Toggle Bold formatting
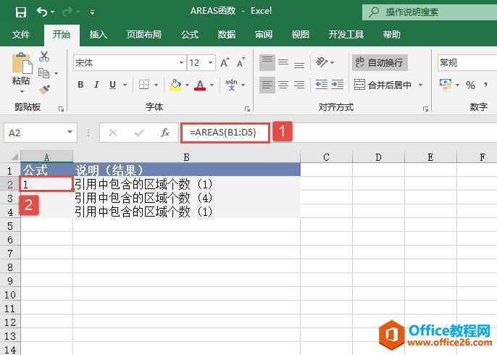This screenshot has height=355, width=497. [x=80, y=85]
